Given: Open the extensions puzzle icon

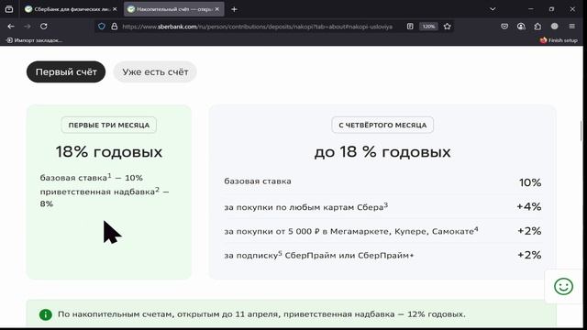Looking at the screenshot, I should (x=537, y=27).
